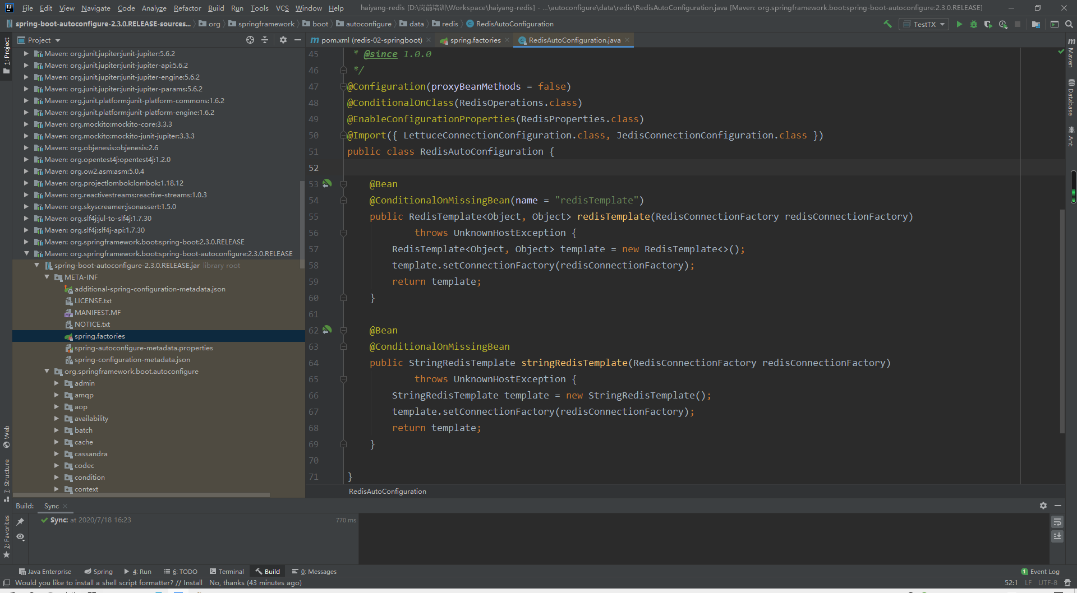The height and width of the screenshot is (593, 1077).
Task: Open the Navigate menu
Action: coord(96,8)
